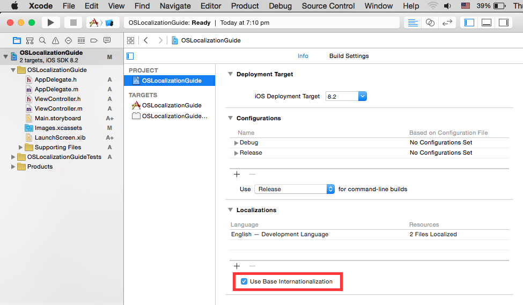
Task: Collapse the root OSLocalizationGuide project
Action: (x=6, y=56)
